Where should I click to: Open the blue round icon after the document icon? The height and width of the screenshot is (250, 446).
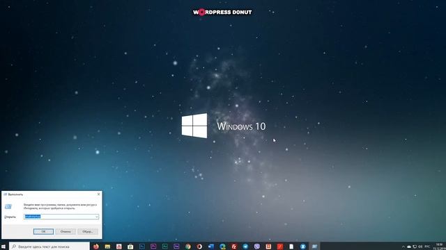tap(303, 247)
